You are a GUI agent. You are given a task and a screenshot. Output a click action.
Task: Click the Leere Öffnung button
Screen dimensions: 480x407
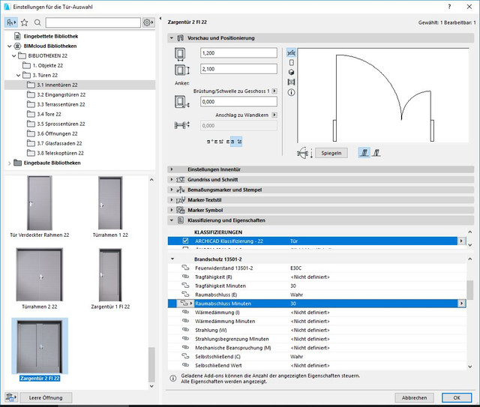pos(46,397)
